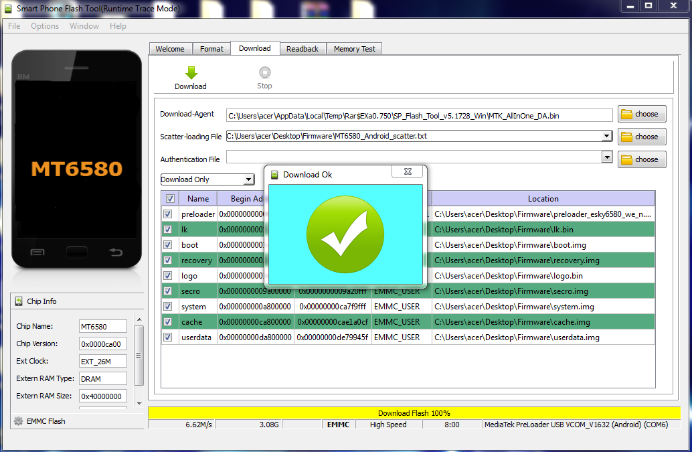Click the Chip Info scrollbar thumb
The width and height of the screenshot is (692, 452).
click(139, 356)
